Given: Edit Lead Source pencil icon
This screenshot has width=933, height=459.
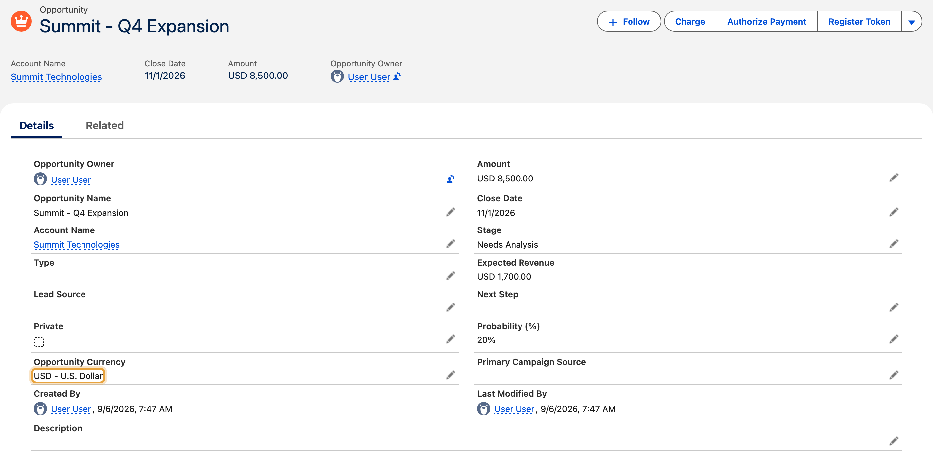Looking at the screenshot, I should [450, 308].
